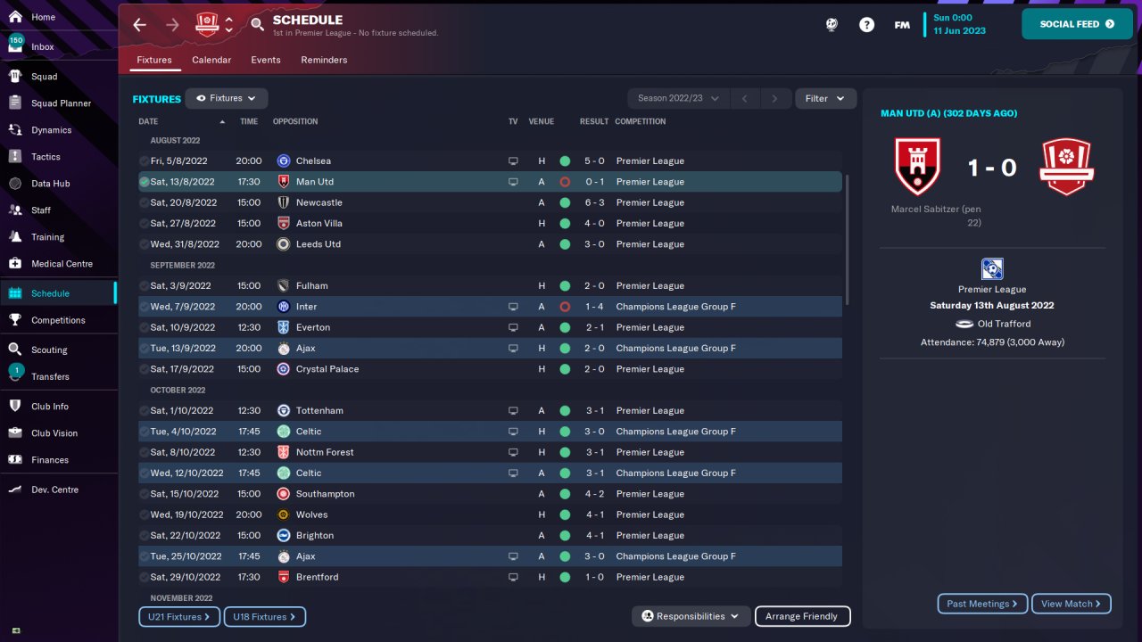Tick the checkbox for Fri, 5/8/2022 fixture
Screen dimensions: 1142x642
coord(144,161)
